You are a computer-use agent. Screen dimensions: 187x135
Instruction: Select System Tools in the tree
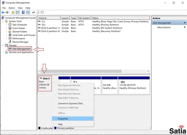(x=15, y=21)
